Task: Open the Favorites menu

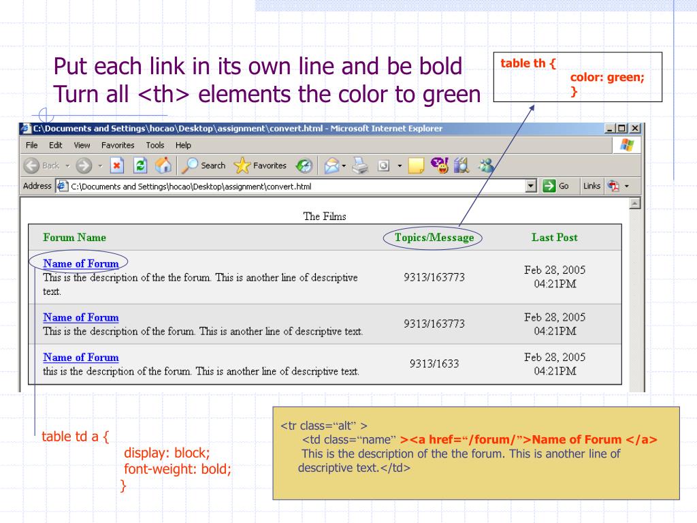Action: pyautogui.click(x=118, y=145)
